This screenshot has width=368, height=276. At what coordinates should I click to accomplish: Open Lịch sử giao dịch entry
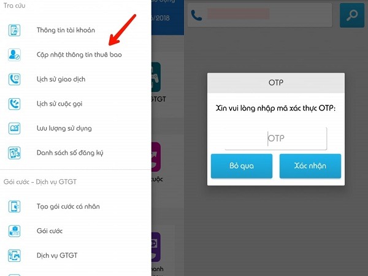[x=75, y=79]
